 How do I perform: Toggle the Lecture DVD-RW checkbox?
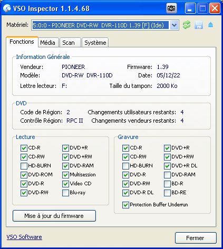coord(24,193)
